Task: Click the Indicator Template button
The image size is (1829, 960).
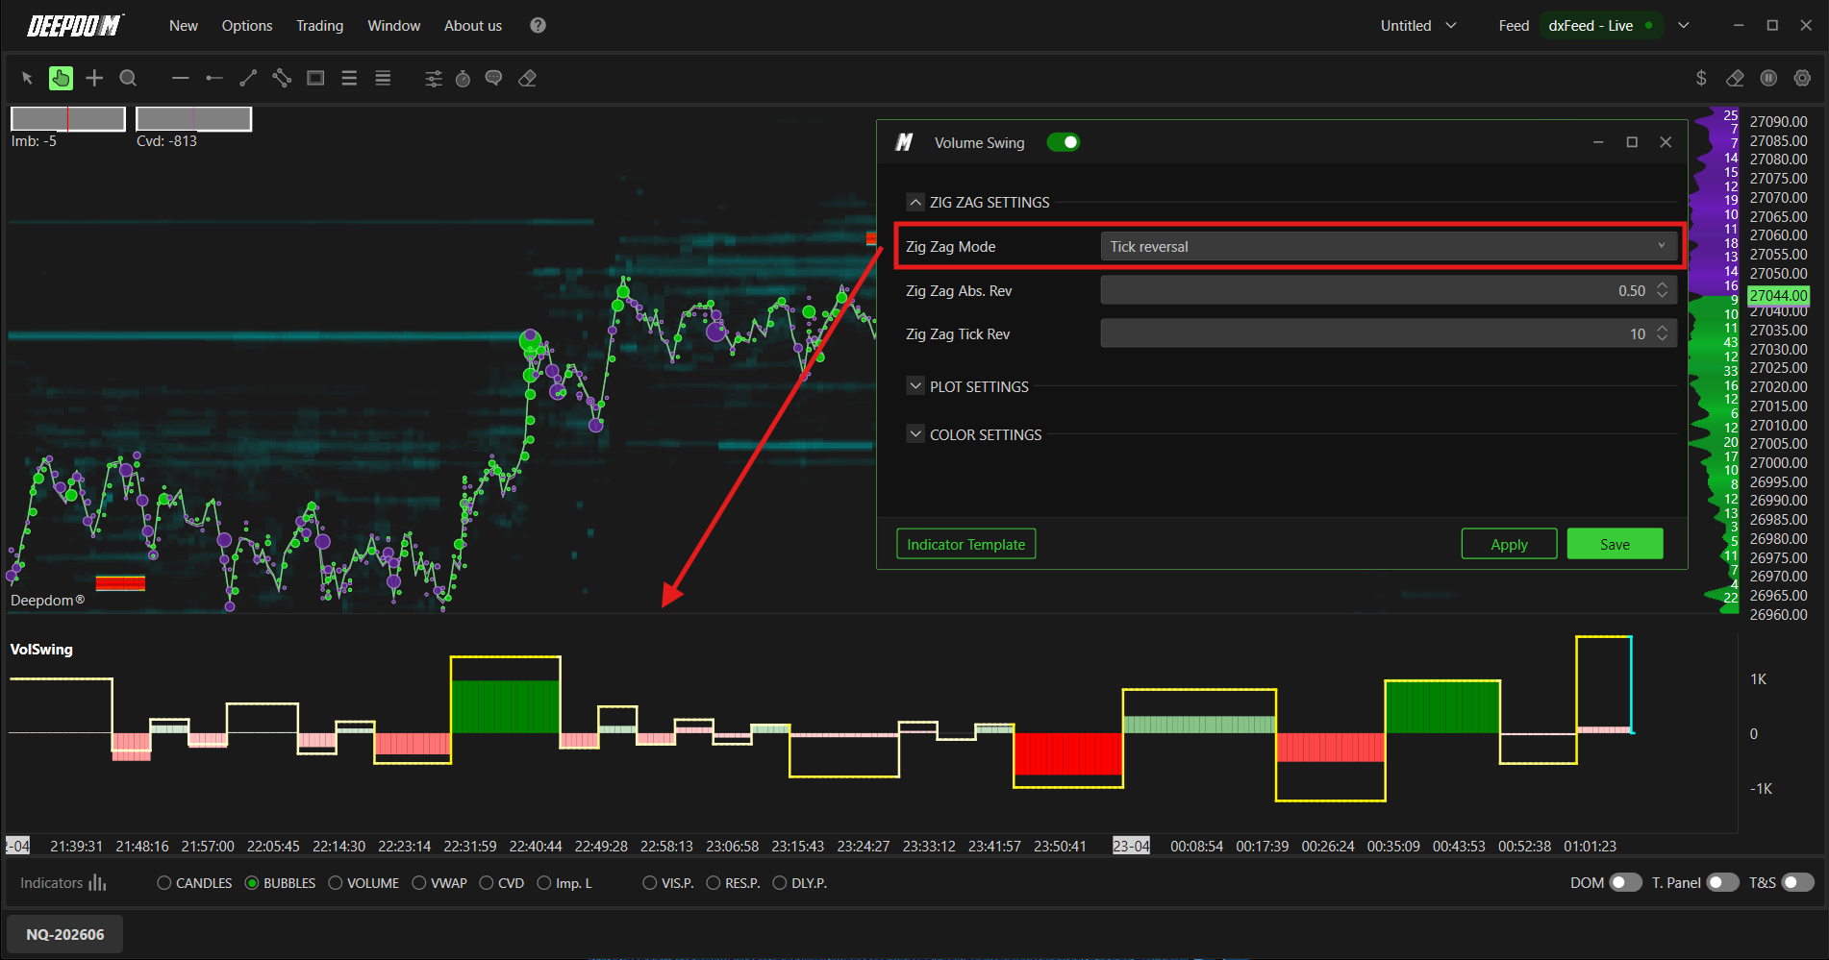Action: click(x=965, y=544)
